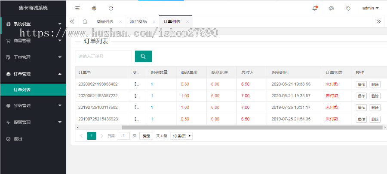Viewport: 387px width, 174px height.
Task: Expand 提现管理 sidebar menu
Action: 33,122
